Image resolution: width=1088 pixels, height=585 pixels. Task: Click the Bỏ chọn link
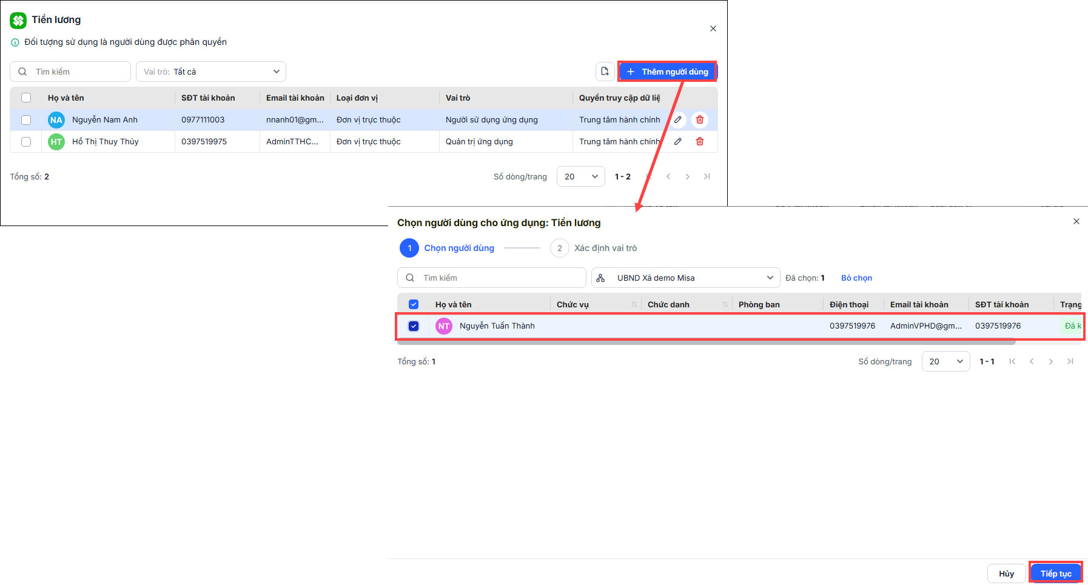pos(856,278)
